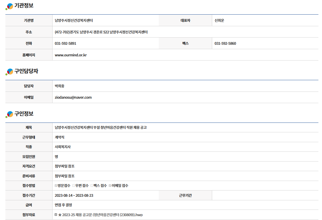Click the 기관정보 section logo icon

[10, 6]
